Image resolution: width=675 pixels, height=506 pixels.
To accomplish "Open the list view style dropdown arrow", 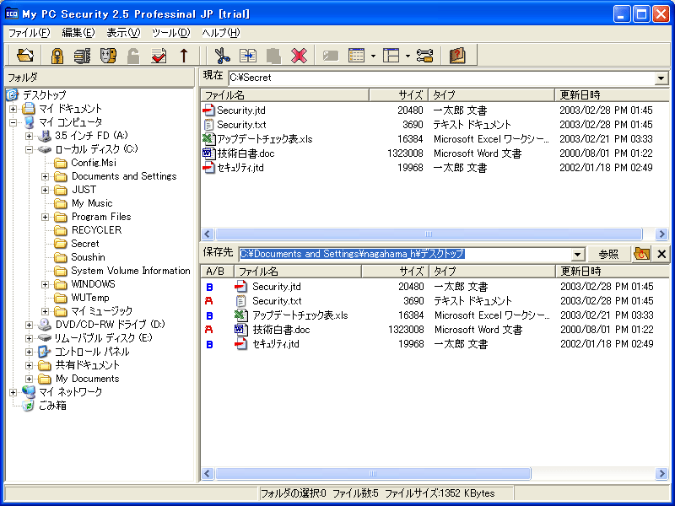I will pos(373,56).
